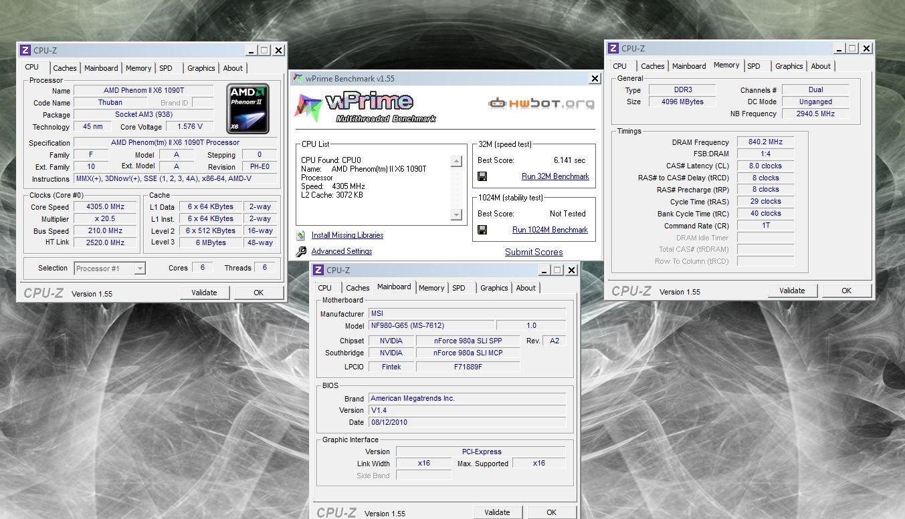Click the FSB:DRAM 1:4 value

coord(766,154)
